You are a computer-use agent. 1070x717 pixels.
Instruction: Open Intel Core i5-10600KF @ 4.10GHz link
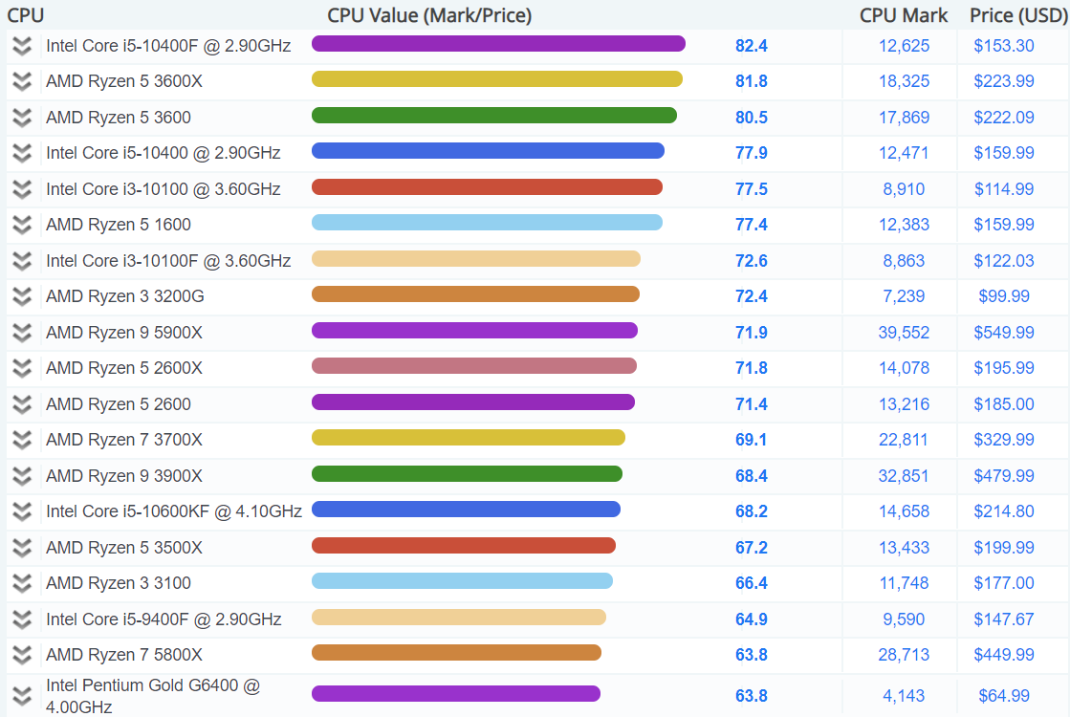point(174,511)
